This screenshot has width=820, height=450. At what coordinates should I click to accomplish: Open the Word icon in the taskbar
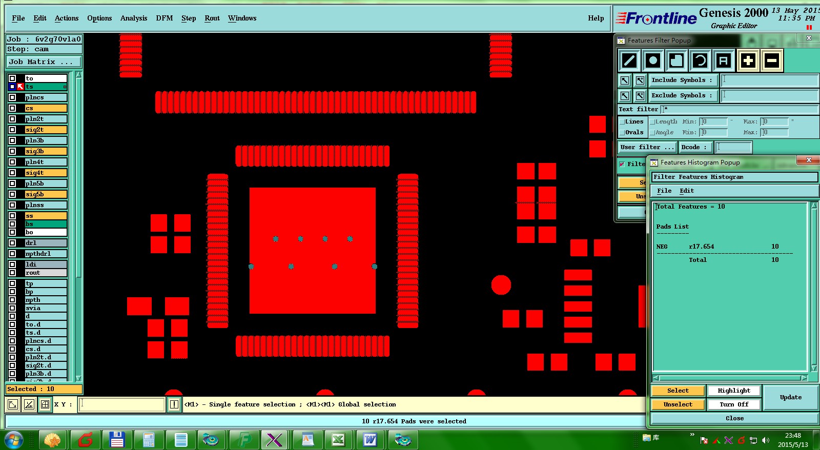point(370,440)
